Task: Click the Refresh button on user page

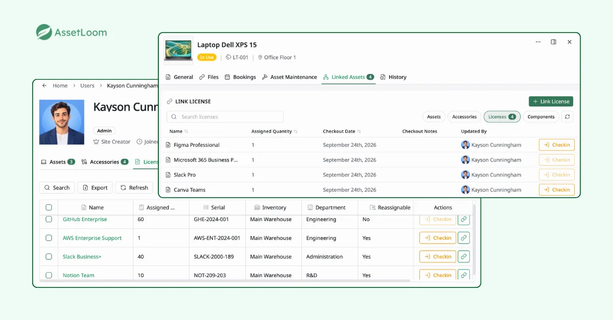Action: [134, 188]
